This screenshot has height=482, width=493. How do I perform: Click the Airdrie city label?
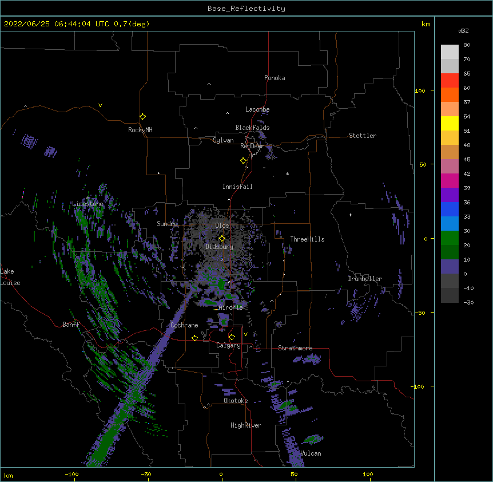click(x=231, y=307)
